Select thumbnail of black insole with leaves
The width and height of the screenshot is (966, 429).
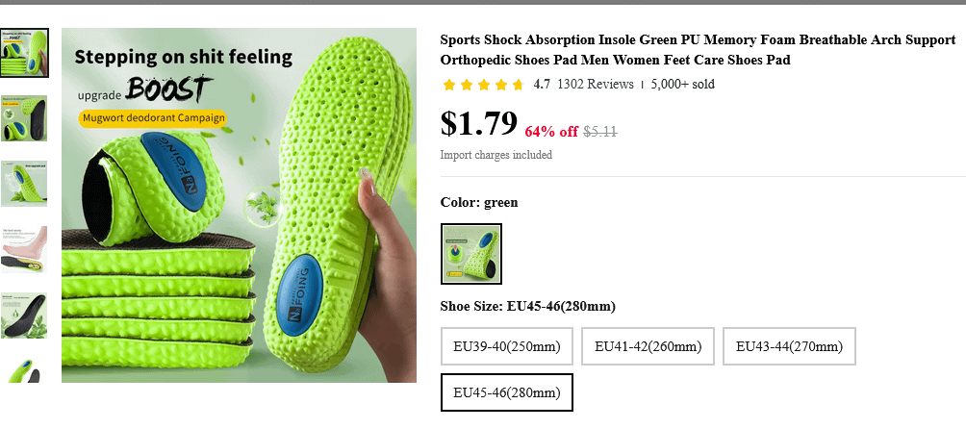[24, 315]
